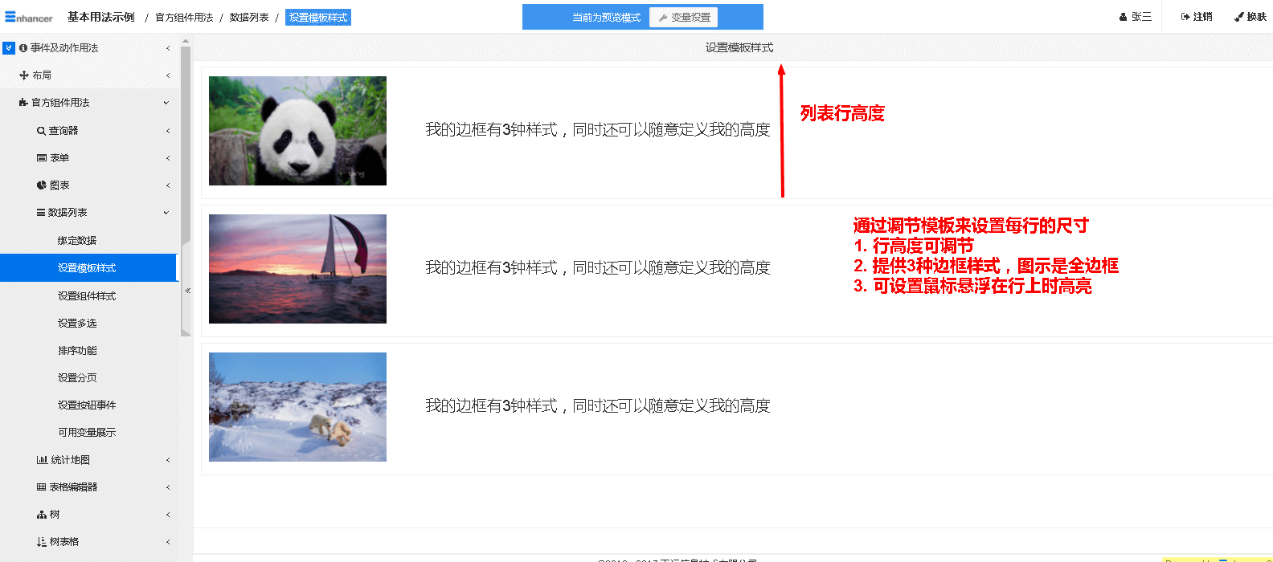Click 注销 to log out

[x=1197, y=17]
